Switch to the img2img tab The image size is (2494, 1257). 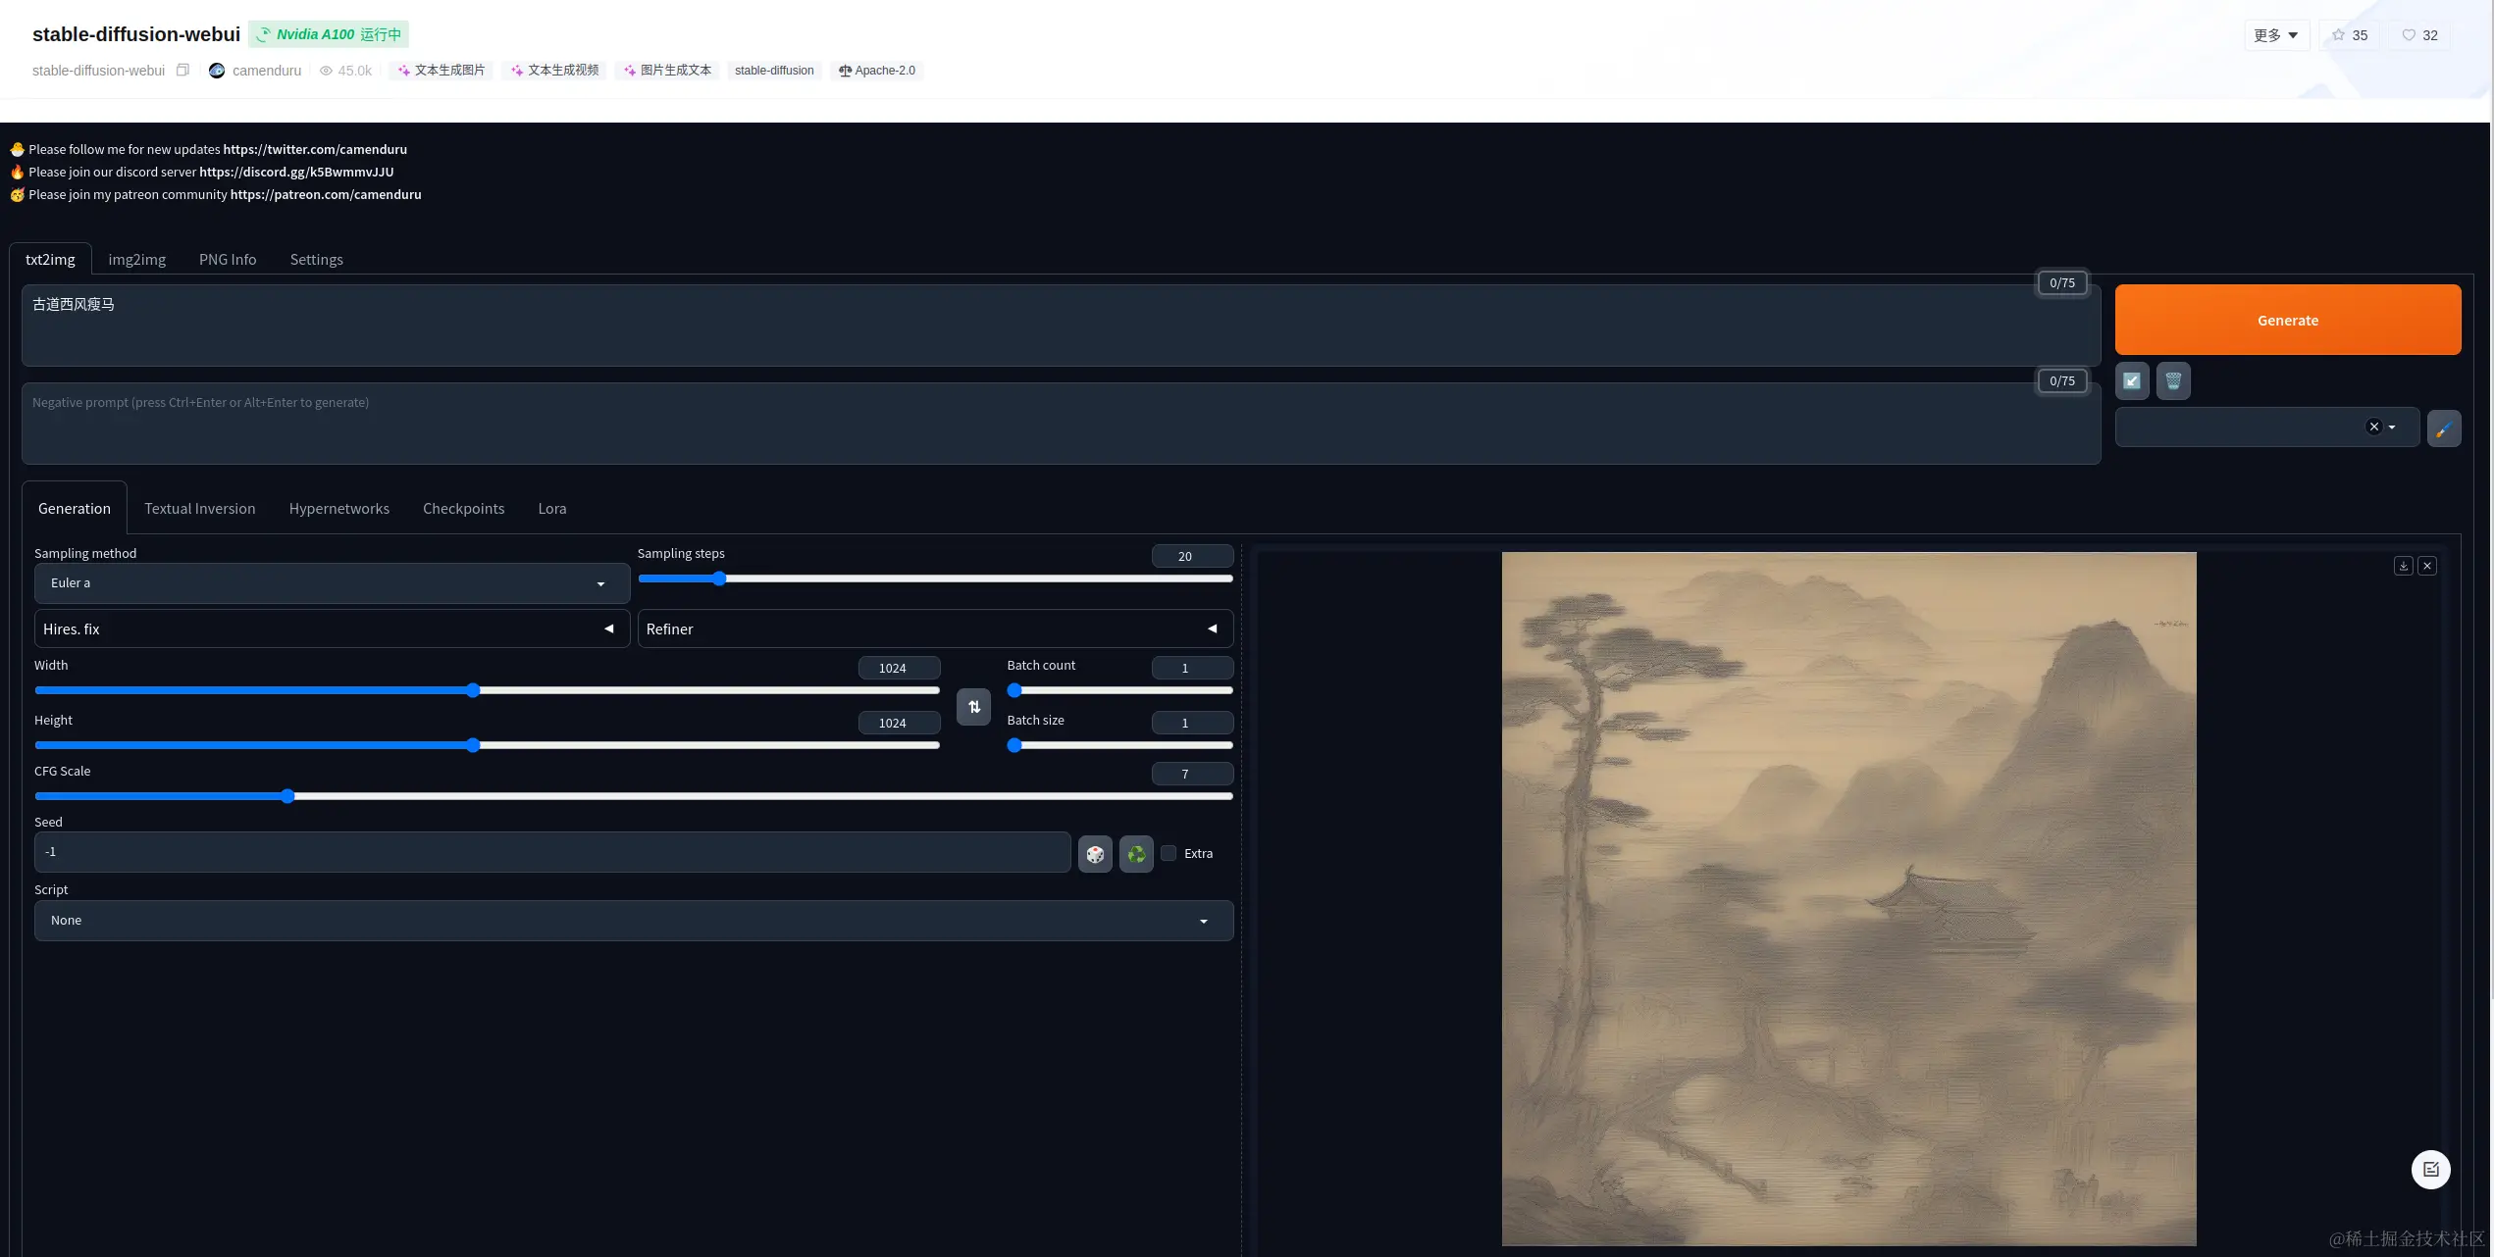point(136,259)
